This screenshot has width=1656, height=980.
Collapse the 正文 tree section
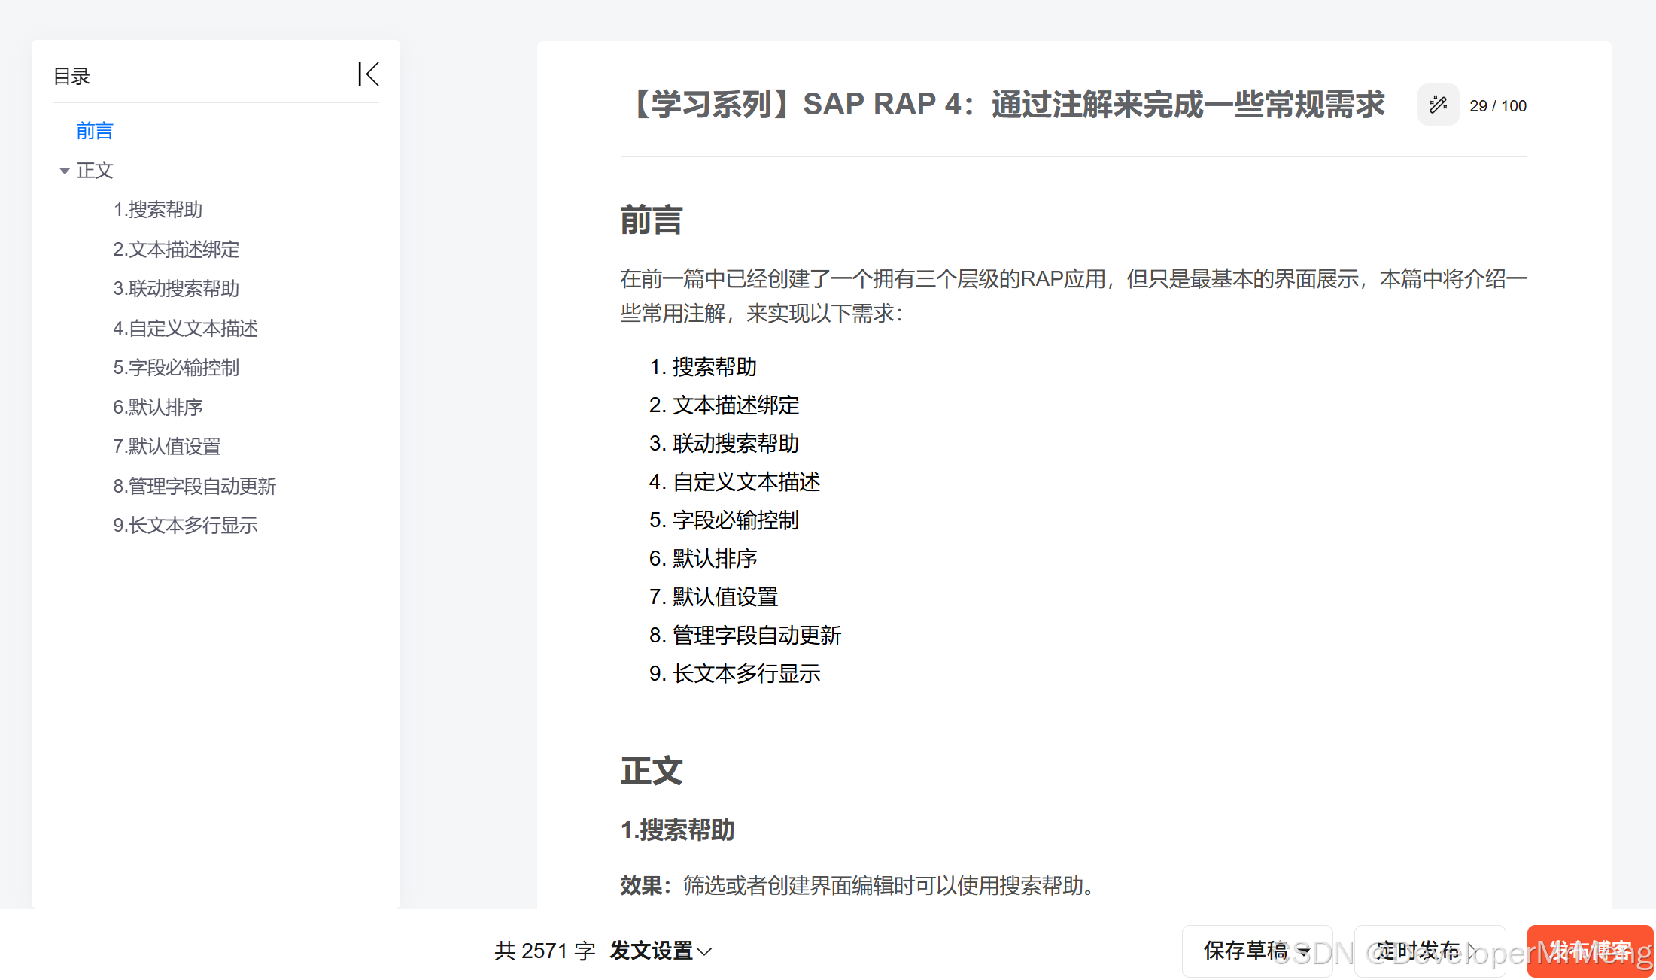(x=65, y=171)
